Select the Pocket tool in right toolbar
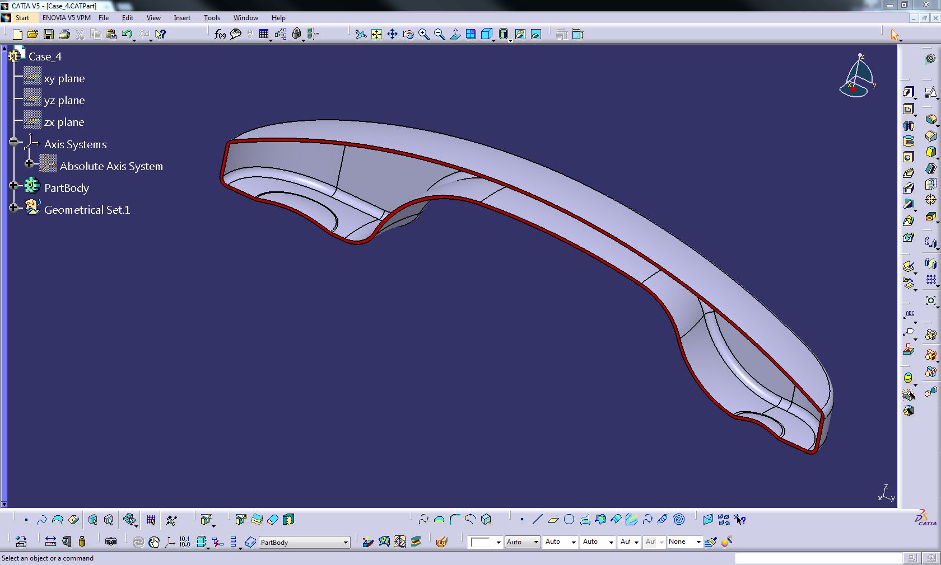The width and height of the screenshot is (941, 565). (909, 109)
